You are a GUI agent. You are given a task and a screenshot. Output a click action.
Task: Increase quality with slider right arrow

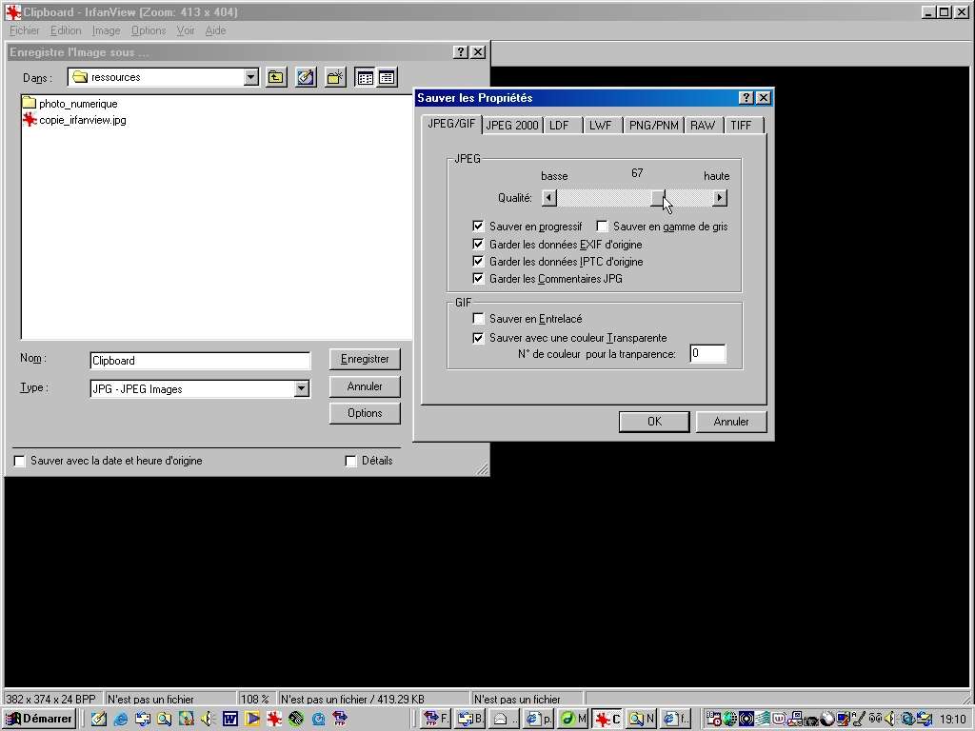click(720, 198)
